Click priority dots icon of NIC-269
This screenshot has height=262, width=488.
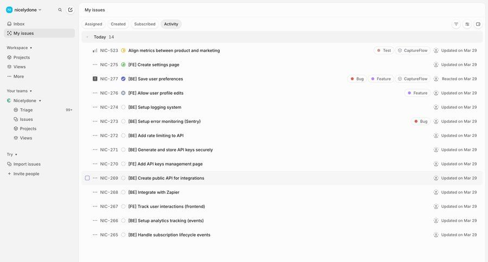click(x=95, y=178)
